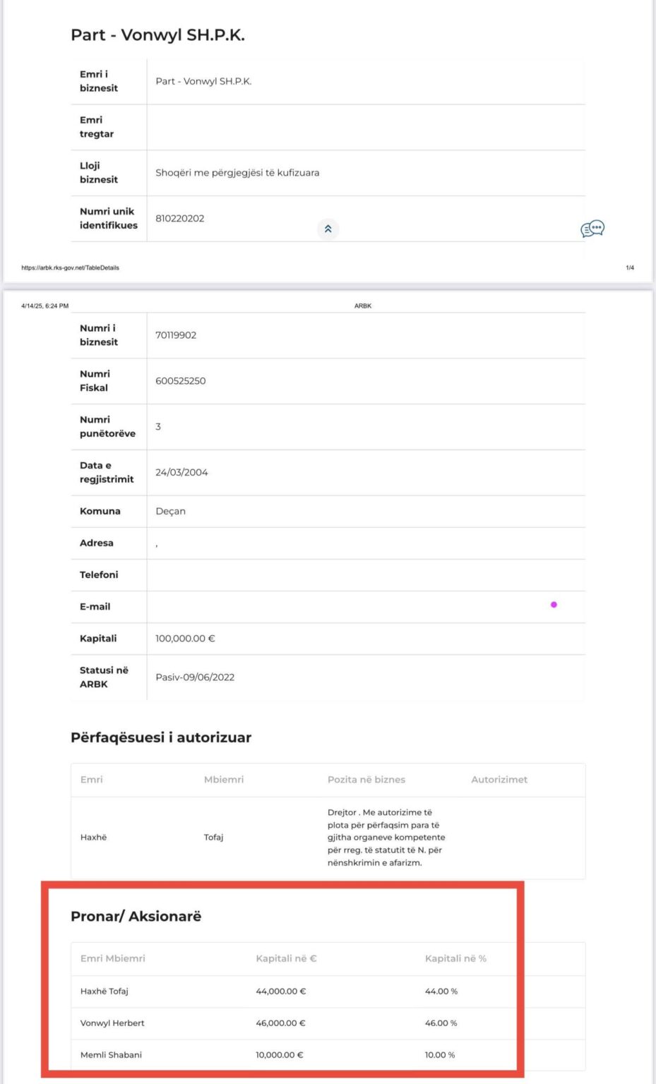Click the double chevron scroll-up icon
The width and height of the screenshot is (656, 1084).
[x=328, y=229]
